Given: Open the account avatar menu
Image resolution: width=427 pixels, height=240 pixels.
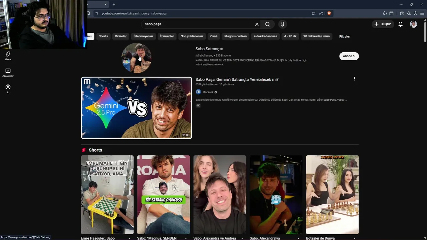Looking at the screenshot, I should point(413,24).
